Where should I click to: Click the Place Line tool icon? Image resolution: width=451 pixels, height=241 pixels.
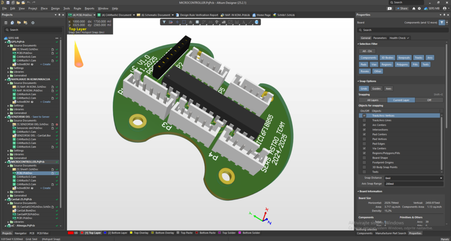tap(250, 22)
